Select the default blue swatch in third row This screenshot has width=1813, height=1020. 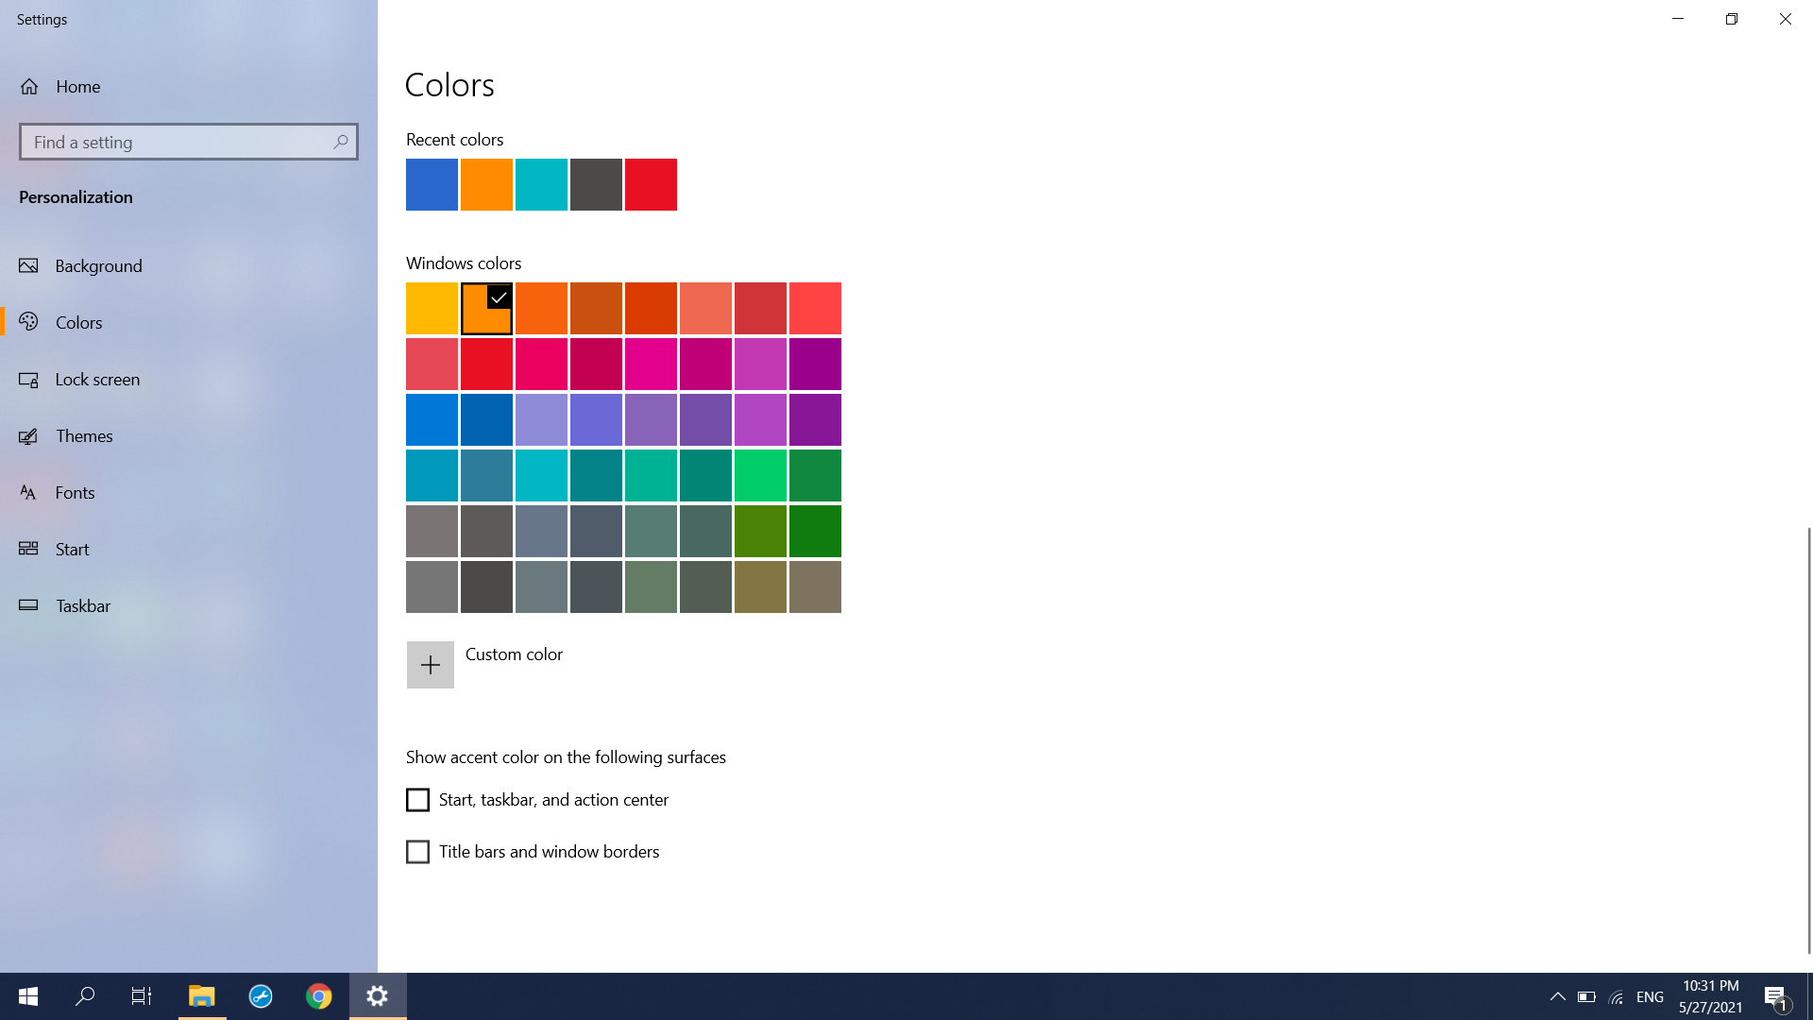point(432,419)
